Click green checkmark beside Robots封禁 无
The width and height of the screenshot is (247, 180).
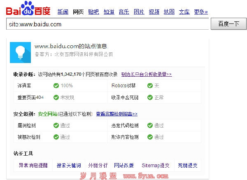(x=150, y=86)
